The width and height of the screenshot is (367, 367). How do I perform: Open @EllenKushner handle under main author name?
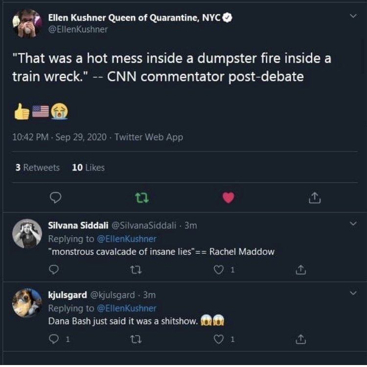(78, 29)
